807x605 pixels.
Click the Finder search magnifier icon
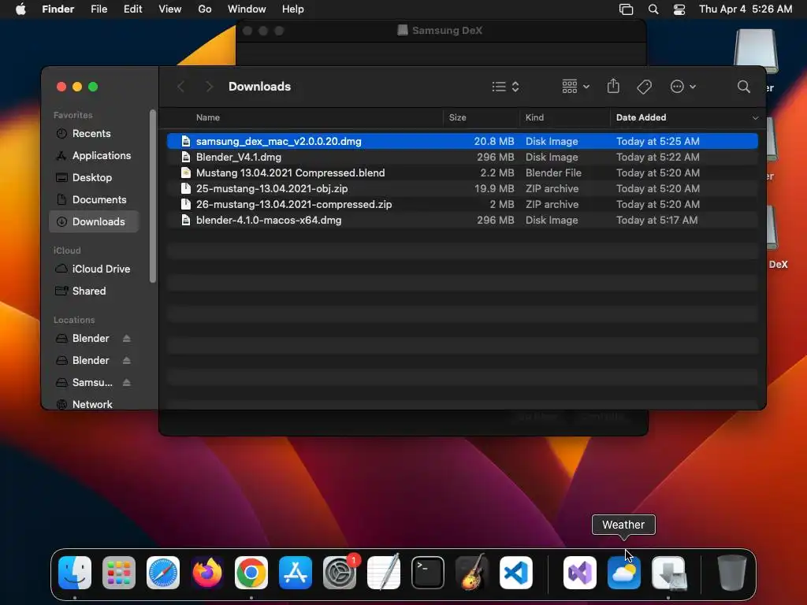743,87
